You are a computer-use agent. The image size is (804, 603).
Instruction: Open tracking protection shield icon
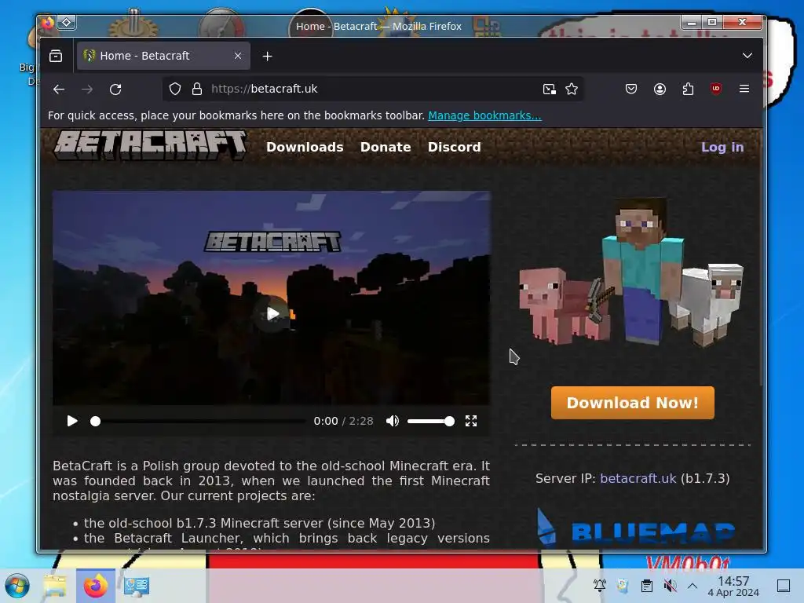[x=175, y=90]
